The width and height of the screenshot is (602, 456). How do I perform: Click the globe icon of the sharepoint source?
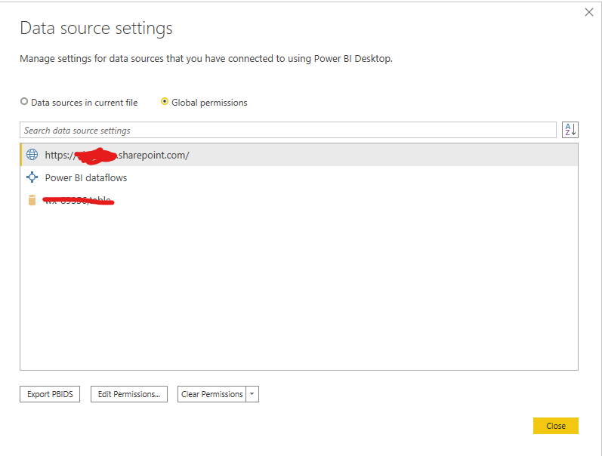[32, 155]
